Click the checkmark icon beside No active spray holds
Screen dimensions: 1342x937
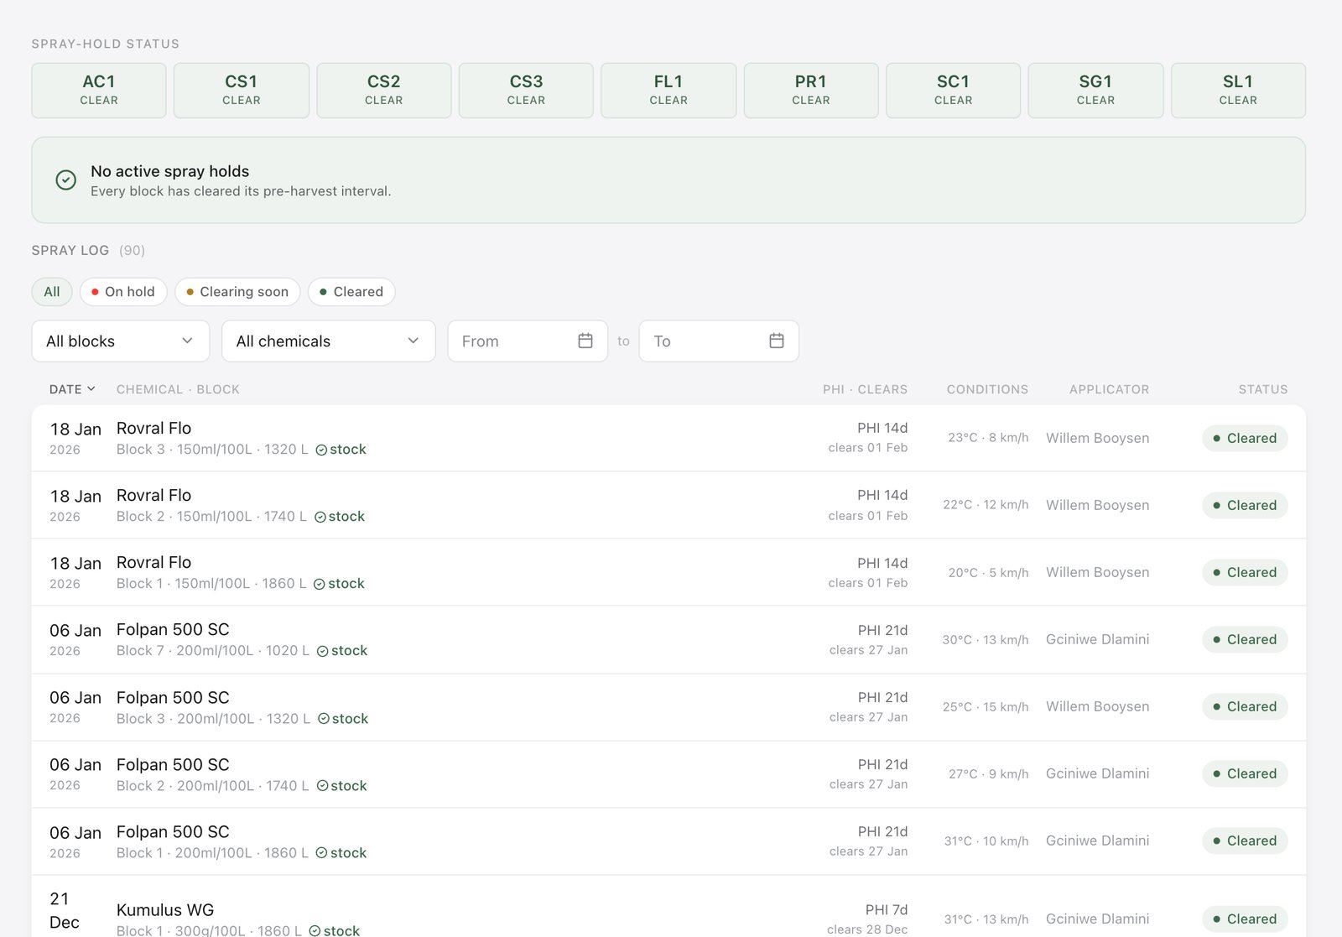coord(66,180)
